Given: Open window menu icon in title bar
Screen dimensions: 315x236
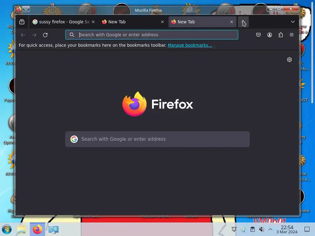Looking at the screenshot, I should [18, 9].
